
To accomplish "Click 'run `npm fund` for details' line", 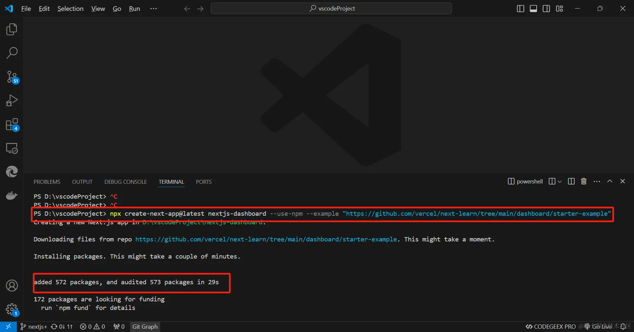I will click(88, 308).
